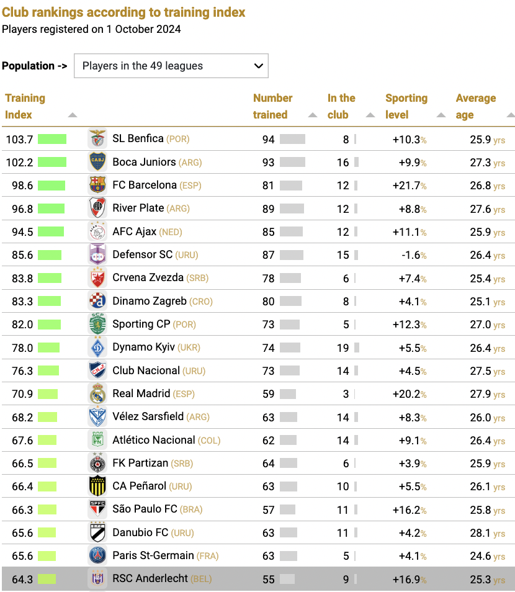
Task: Click the FC Barcelona club crest
Action: [97, 185]
